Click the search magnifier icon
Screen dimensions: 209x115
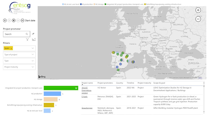click(x=27, y=34)
